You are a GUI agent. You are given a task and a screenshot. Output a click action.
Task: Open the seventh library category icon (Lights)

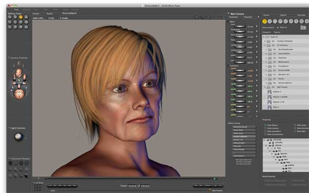(x=296, y=21)
